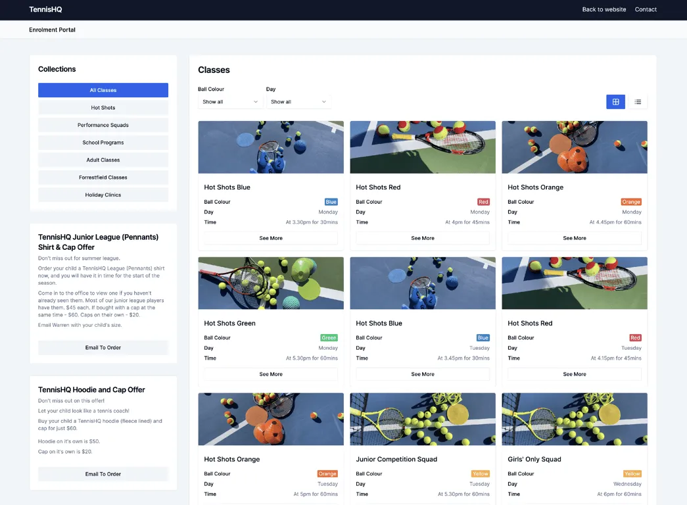687x505 pixels.
Task: Open the Holiday Clinics collection
Action: tap(103, 195)
